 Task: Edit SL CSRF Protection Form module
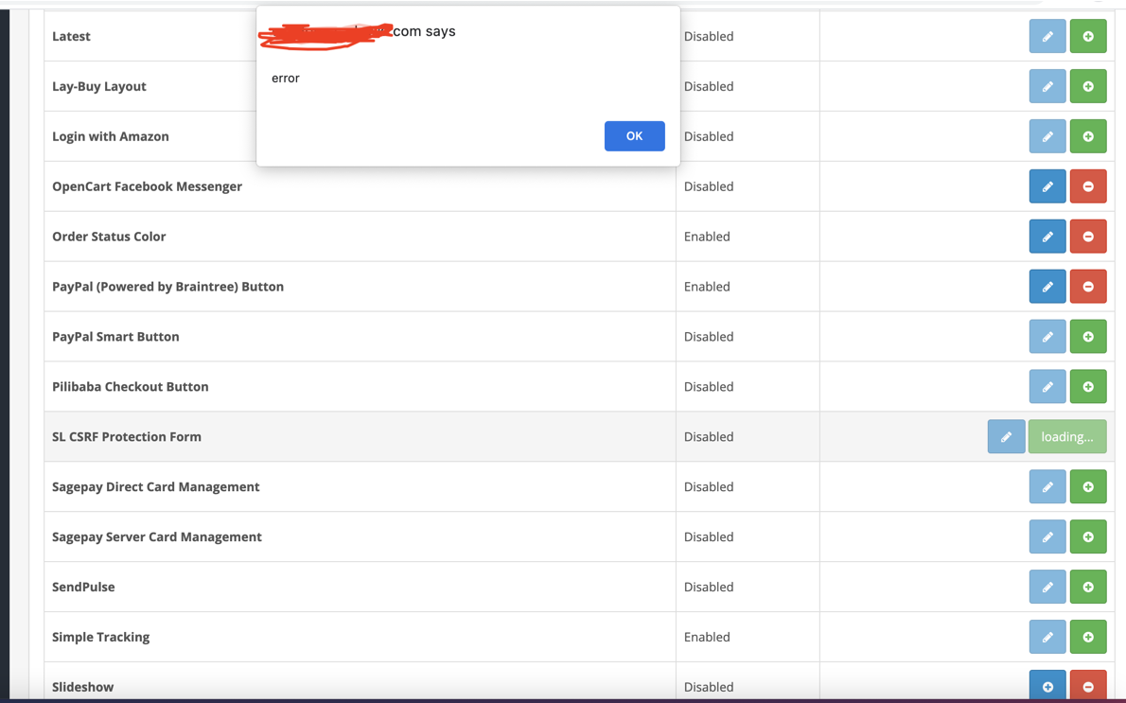1006,436
